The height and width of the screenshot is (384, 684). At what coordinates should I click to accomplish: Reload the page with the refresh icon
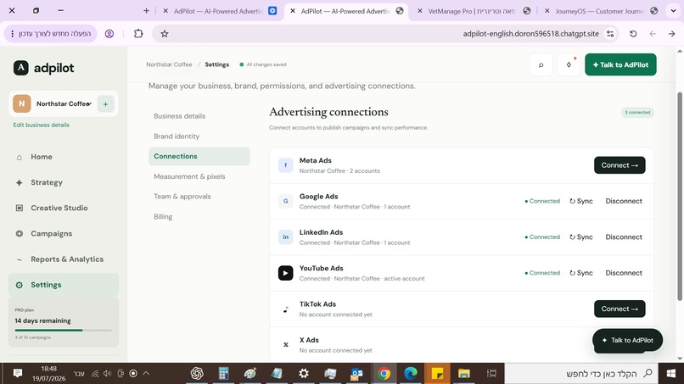pyautogui.click(x=633, y=34)
